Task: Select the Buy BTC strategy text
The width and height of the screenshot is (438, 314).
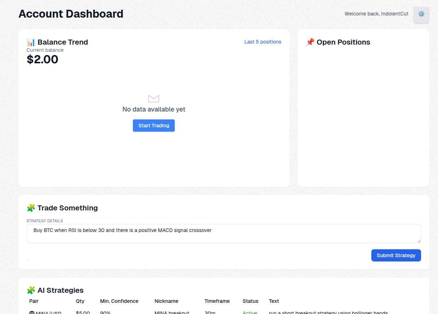Action: pyautogui.click(x=122, y=230)
